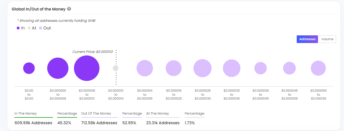Click the $0.000045 to $0.000056 bubble
The width and height of the screenshot is (344, 131).
pyautogui.click(x=289, y=68)
